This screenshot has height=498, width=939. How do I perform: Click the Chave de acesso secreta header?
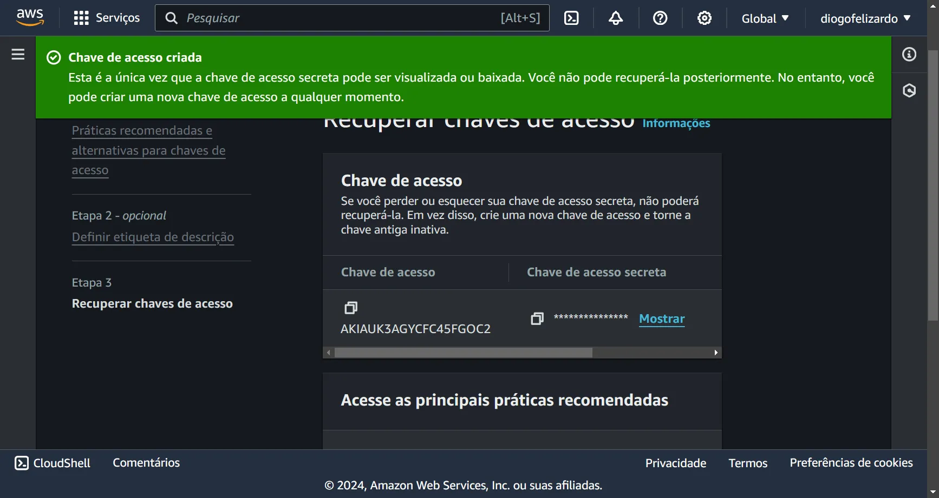click(596, 272)
